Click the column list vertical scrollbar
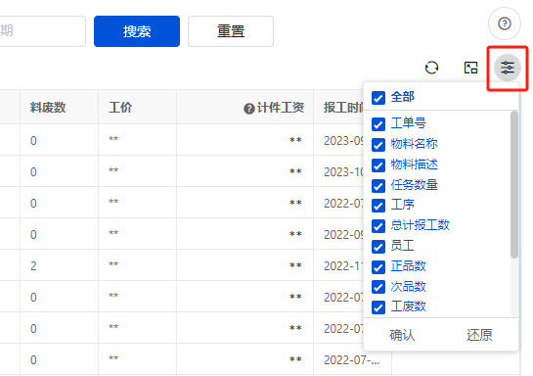Viewport: 533px width, 376px height. coord(514,184)
